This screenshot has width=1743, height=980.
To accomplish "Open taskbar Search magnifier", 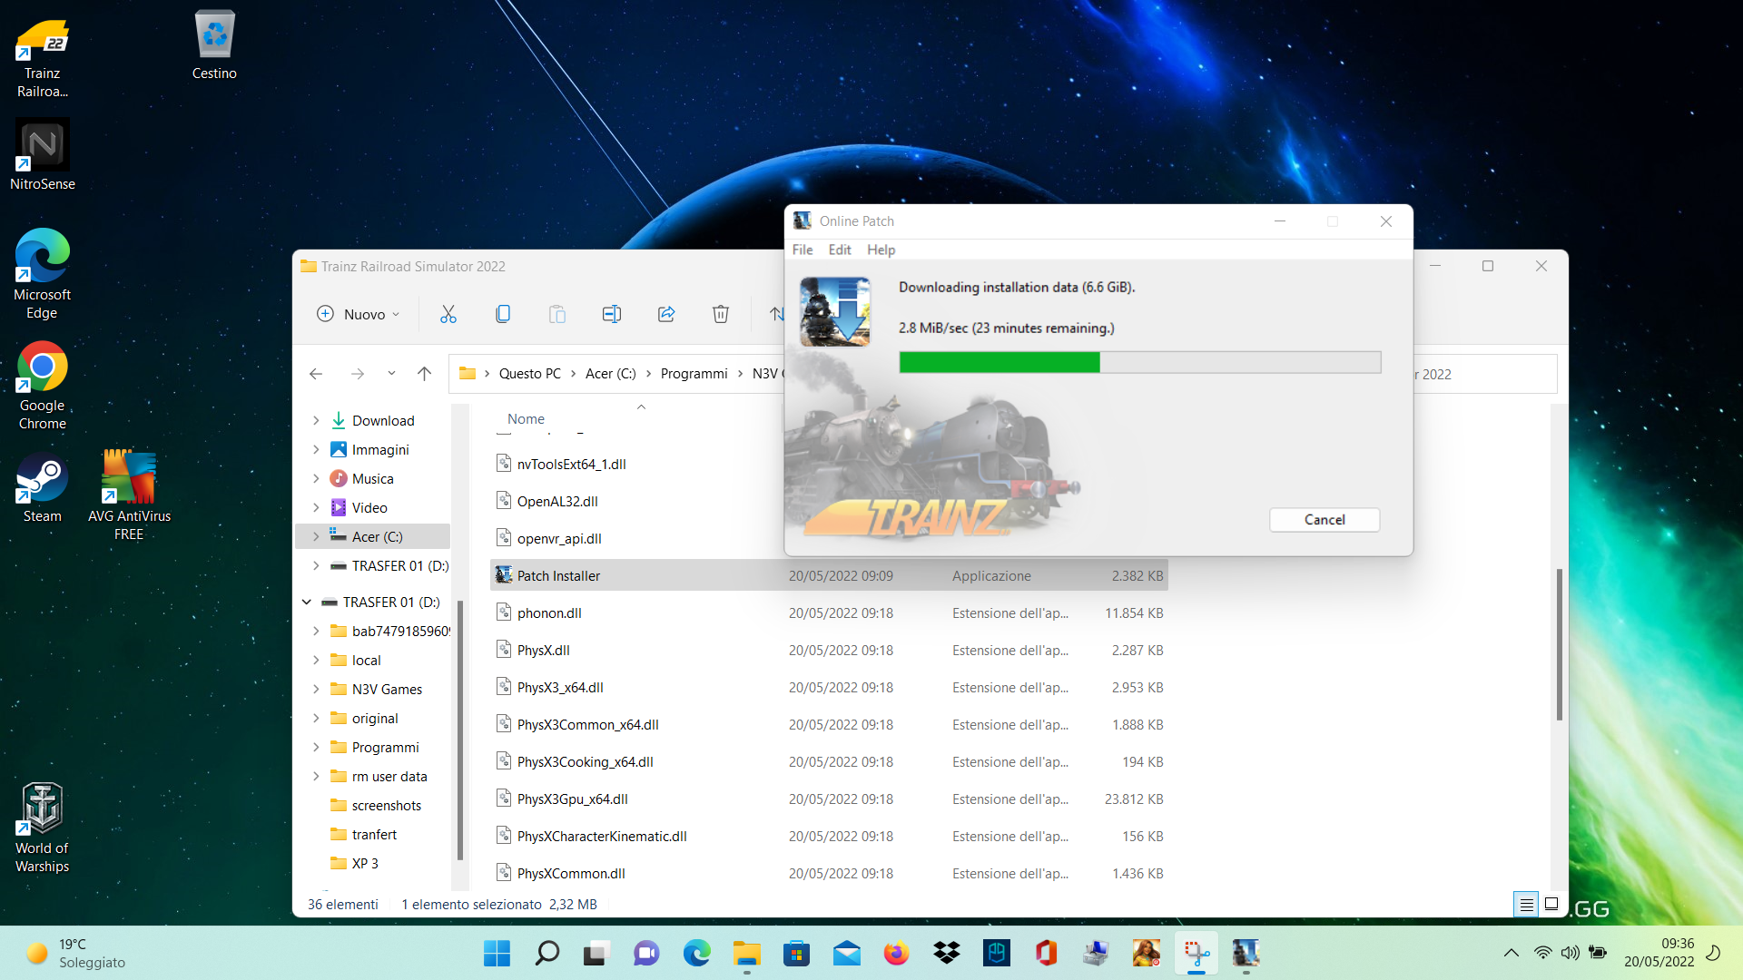I will click(x=547, y=954).
